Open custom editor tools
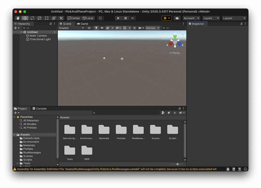 pos(61,18)
